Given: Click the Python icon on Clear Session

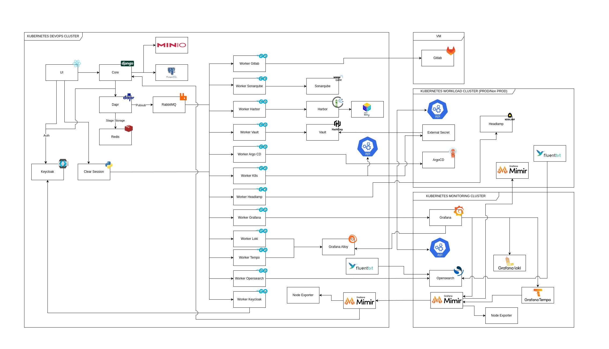Looking at the screenshot, I should (109, 165).
